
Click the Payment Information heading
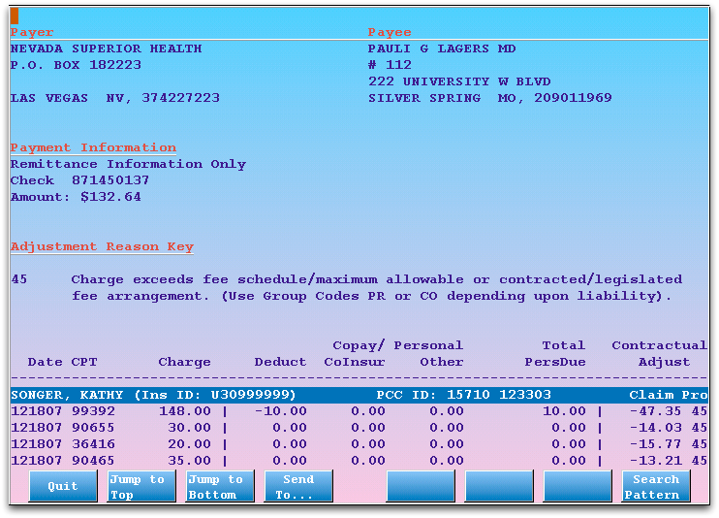point(93,147)
